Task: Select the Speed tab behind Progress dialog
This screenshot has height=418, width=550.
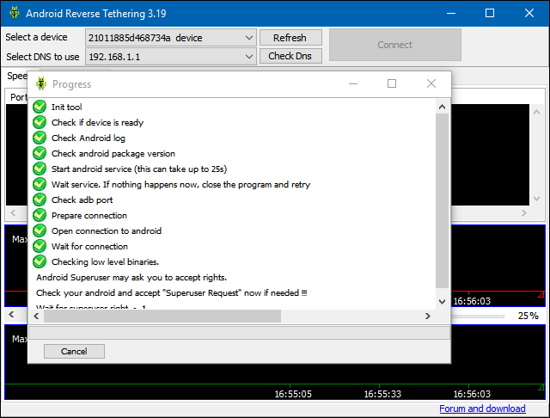Action: pyautogui.click(x=17, y=76)
